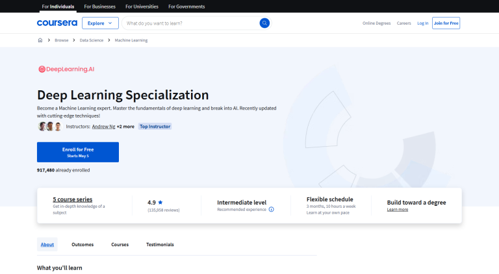
Task: Select the For Governments tab
Action: 186,6
